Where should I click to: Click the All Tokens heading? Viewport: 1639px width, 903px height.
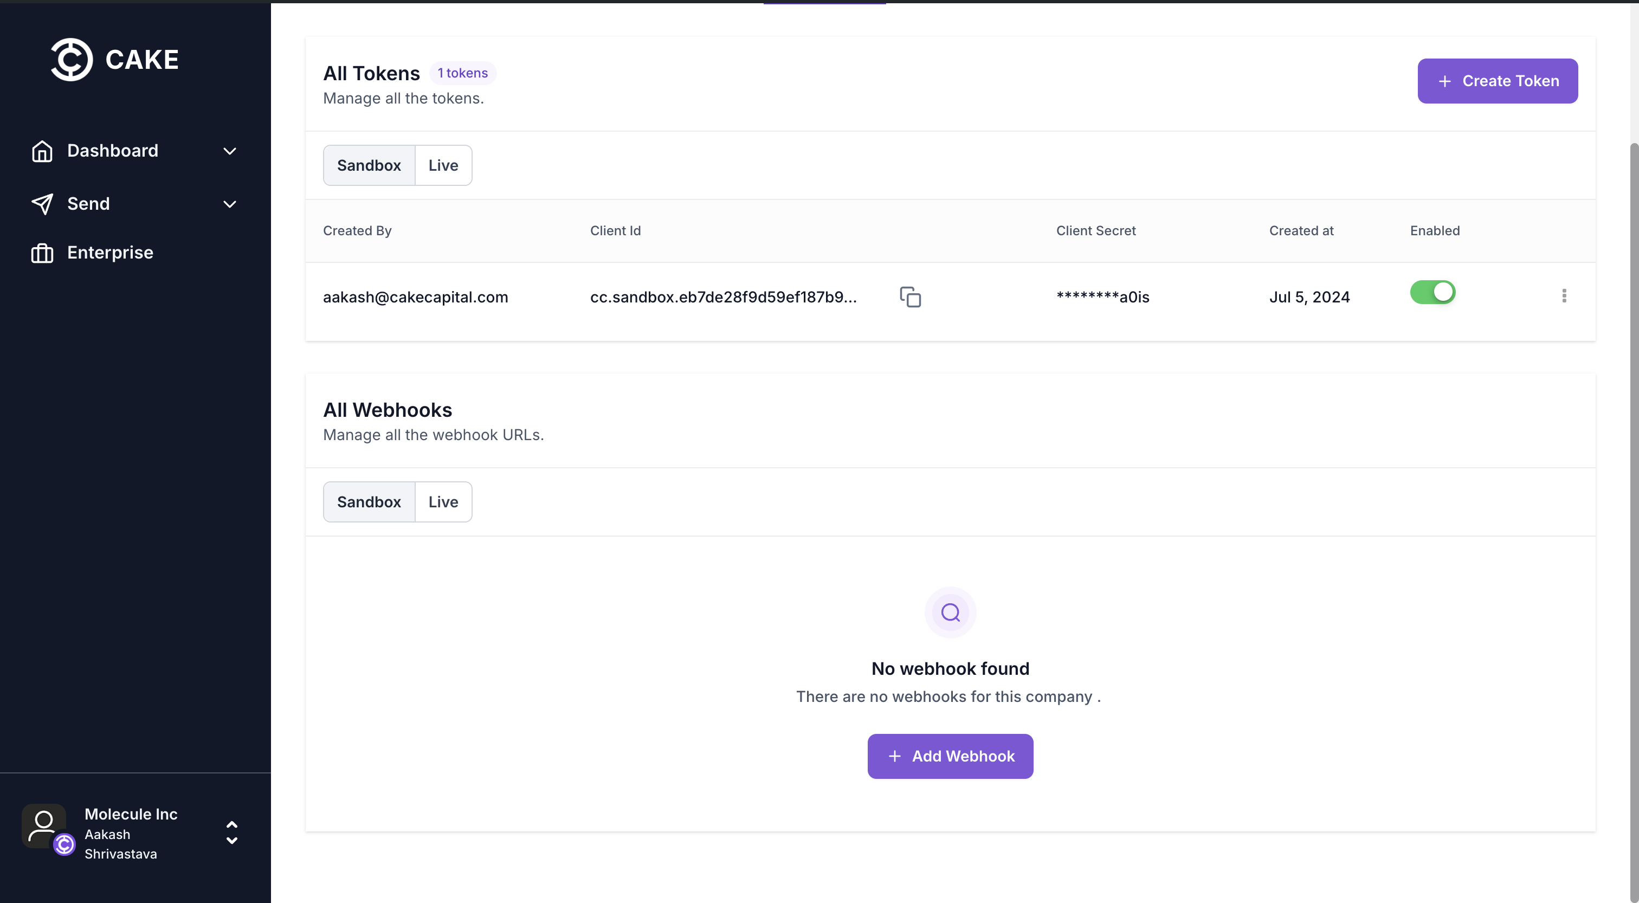coord(372,74)
